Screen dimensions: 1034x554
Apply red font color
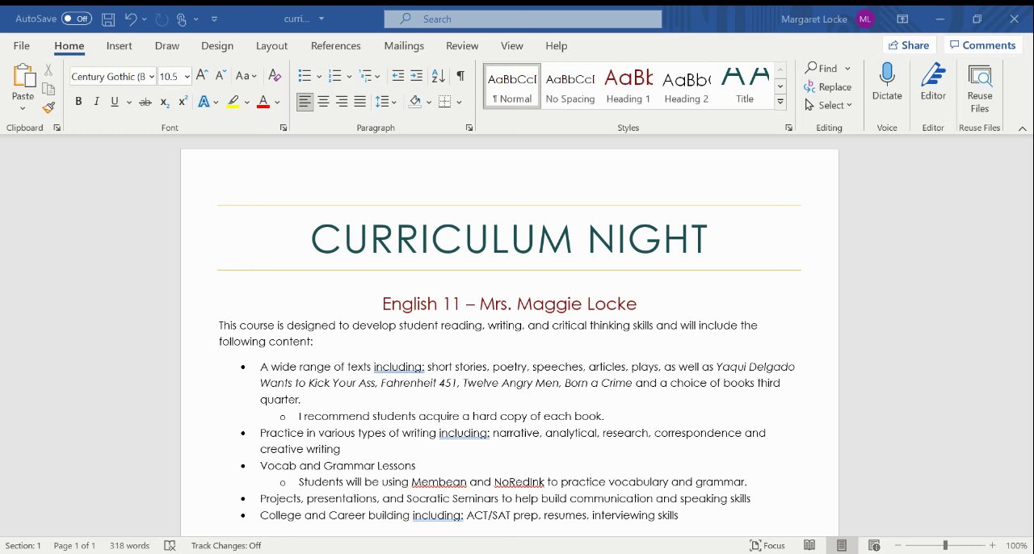263,102
